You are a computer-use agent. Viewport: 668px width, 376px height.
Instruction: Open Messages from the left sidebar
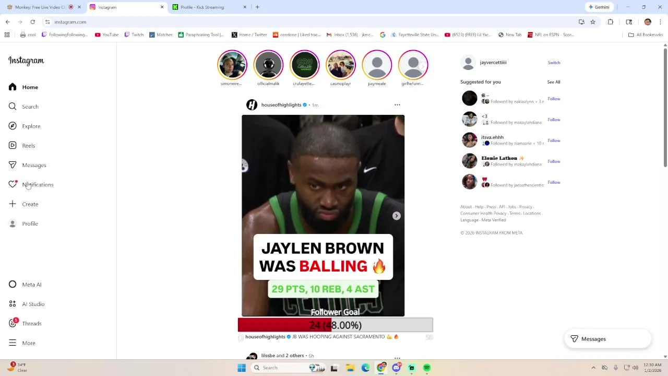click(28, 165)
